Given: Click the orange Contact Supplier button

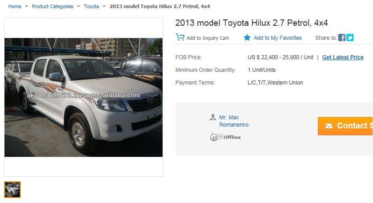Looking at the screenshot, I should pos(345,126).
